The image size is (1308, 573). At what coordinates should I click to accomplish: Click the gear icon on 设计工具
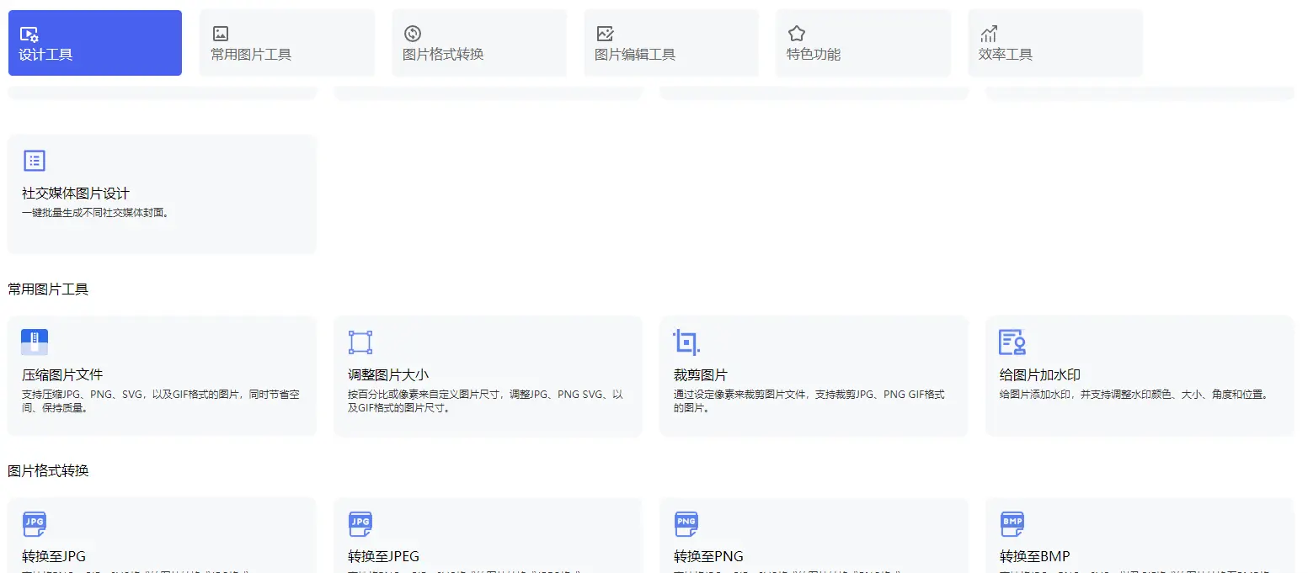coord(28,33)
